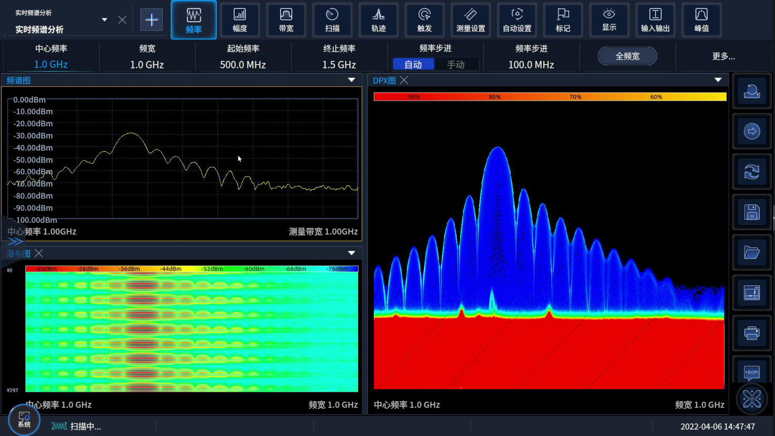
Task: Click the DPX percentage color scale bar
Action: pyautogui.click(x=550, y=97)
